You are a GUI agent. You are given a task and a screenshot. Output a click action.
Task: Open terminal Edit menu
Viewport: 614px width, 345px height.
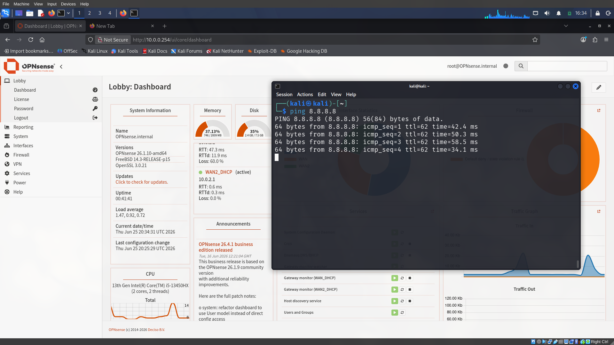[x=322, y=95]
